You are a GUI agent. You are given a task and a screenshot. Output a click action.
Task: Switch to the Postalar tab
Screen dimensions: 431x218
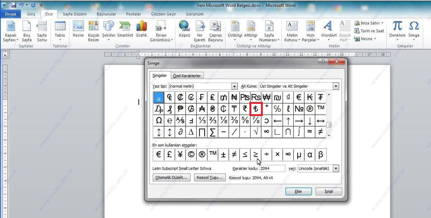(134, 14)
